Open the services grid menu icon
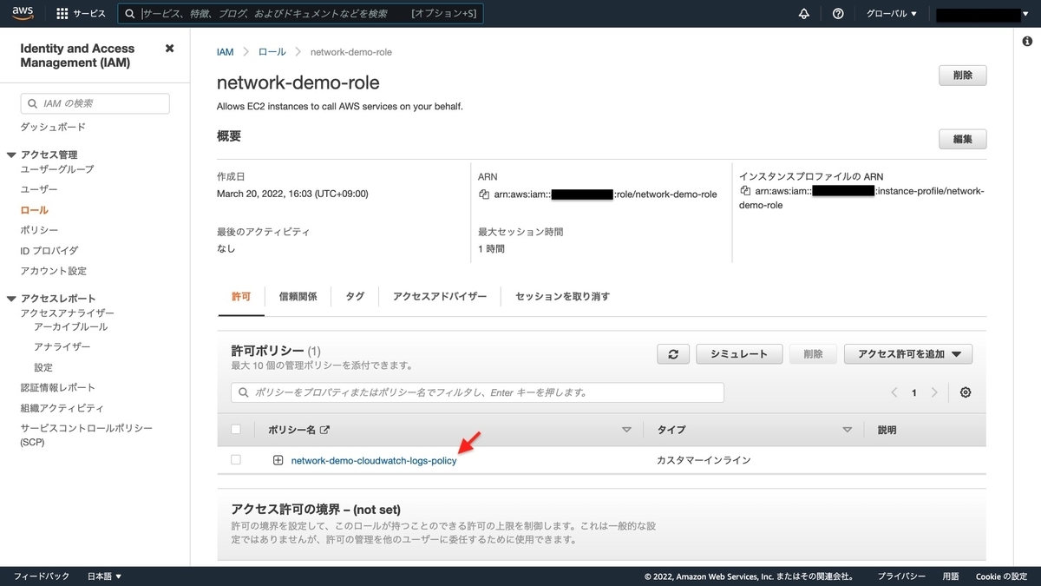 coord(62,14)
